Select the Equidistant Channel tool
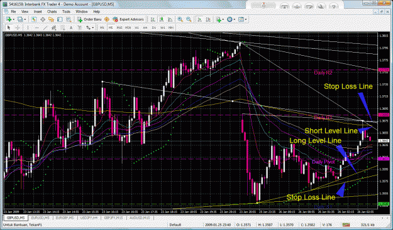The width and height of the screenshot is (393, 230). pos(53,28)
